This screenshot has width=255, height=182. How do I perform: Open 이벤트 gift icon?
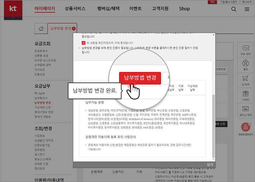(x=246, y=96)
